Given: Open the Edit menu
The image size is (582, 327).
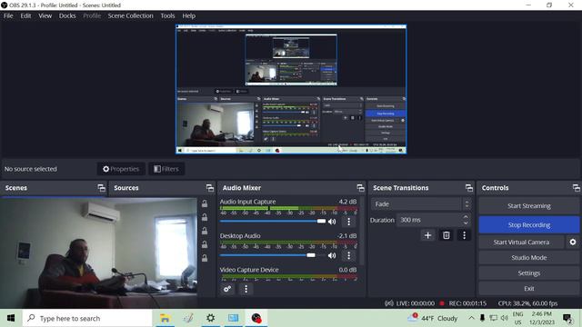Looking at the screenshot, I should point(25,15).
